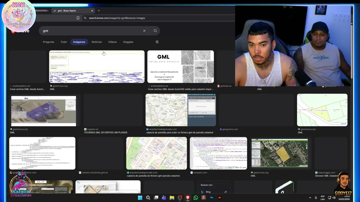Switch to the Todo results tab

coord(64,42)
